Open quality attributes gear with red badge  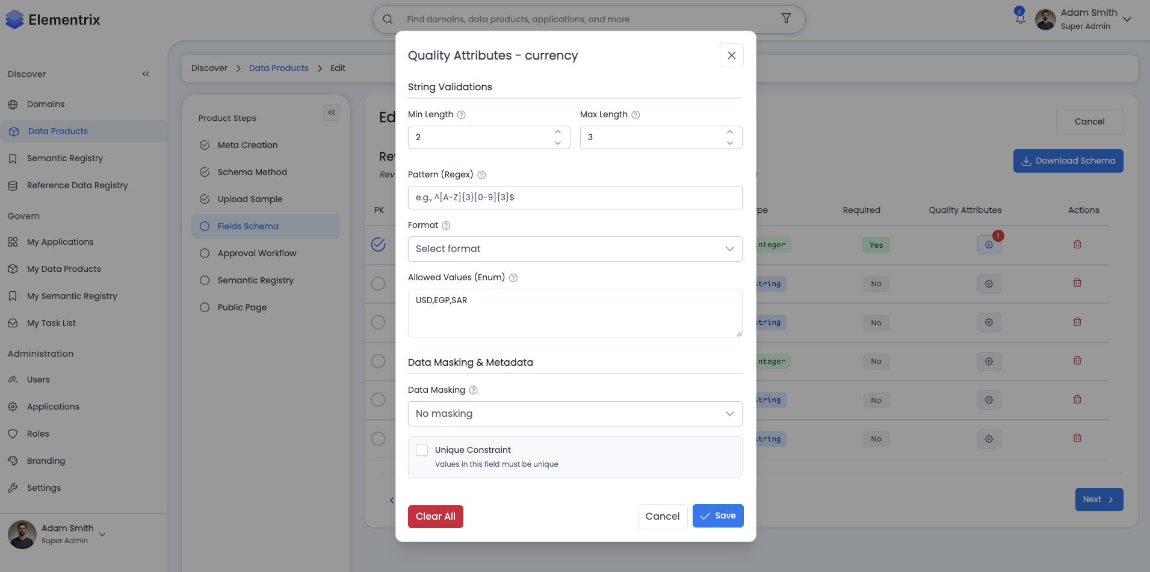tap(989, 245)
